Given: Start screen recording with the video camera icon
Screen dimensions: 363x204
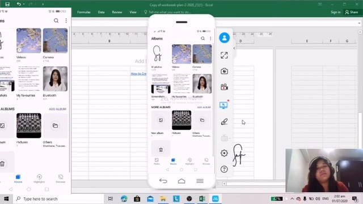Looking at the screenshot, I should [224, 87].
